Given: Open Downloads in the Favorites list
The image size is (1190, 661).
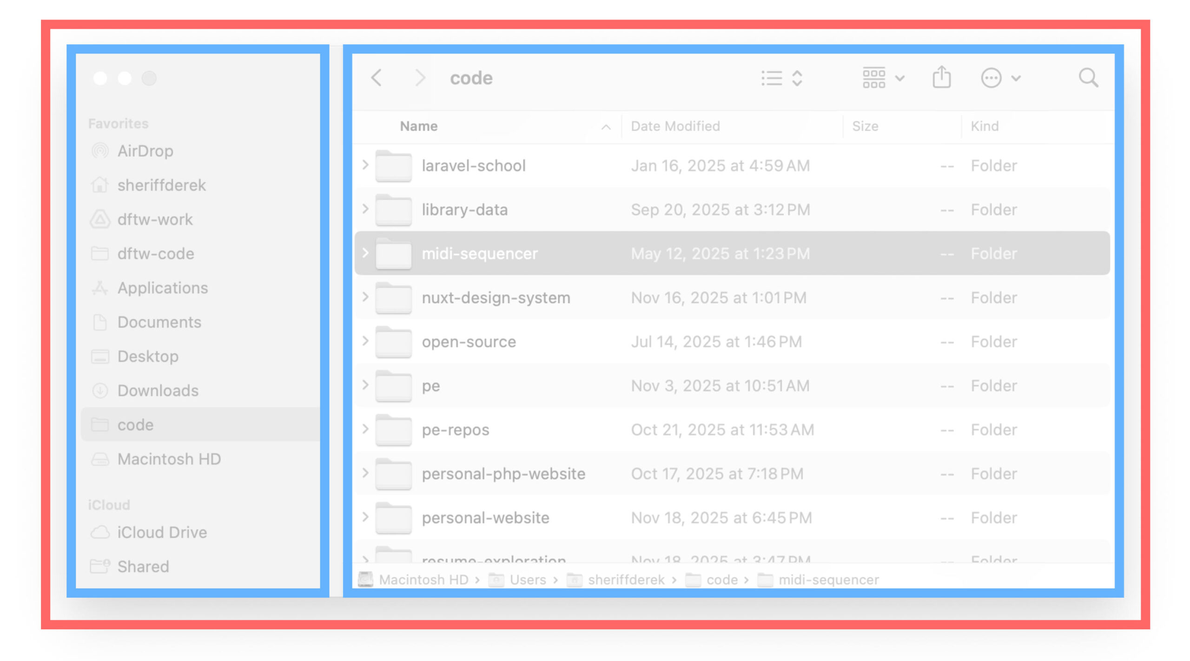Looking at the screenshot, I should pyautogui.click(x=158, y=391).
